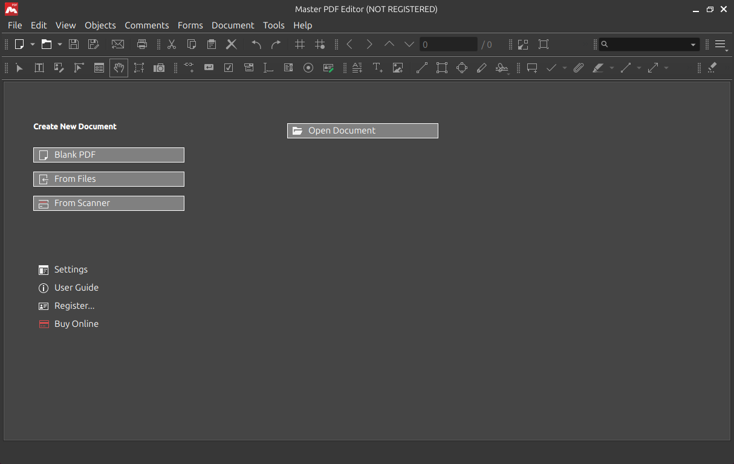The image size is (734, 464).
Task: Select the Edit Text tool
Action: tap(39, 68)
